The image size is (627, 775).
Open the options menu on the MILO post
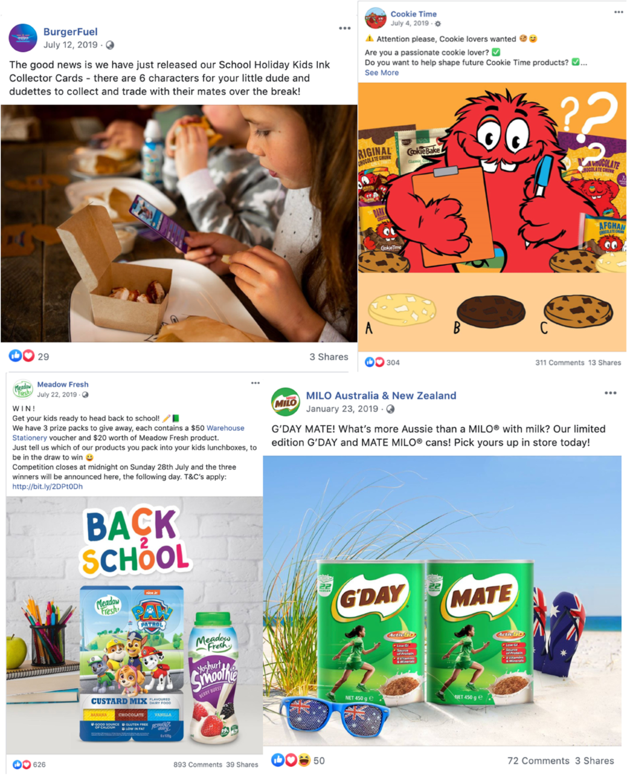click(610, 393)
